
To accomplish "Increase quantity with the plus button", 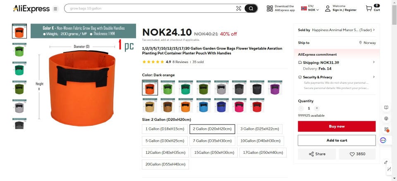I will [316, 108].
